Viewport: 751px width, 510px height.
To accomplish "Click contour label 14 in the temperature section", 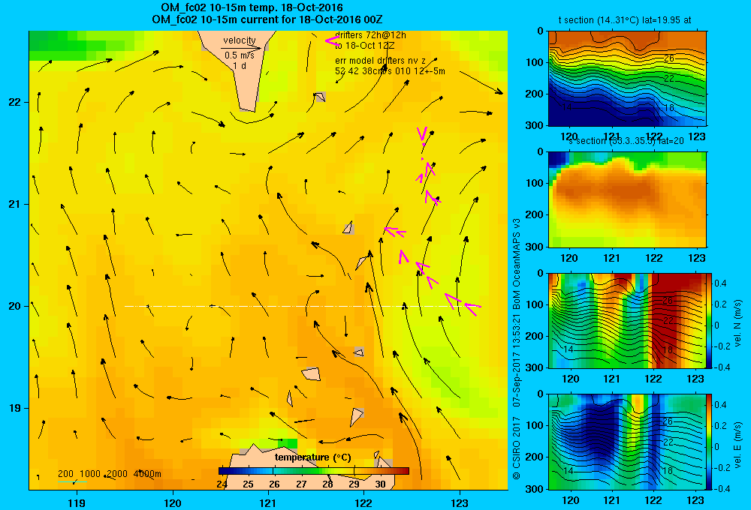I will coord(566,107).
